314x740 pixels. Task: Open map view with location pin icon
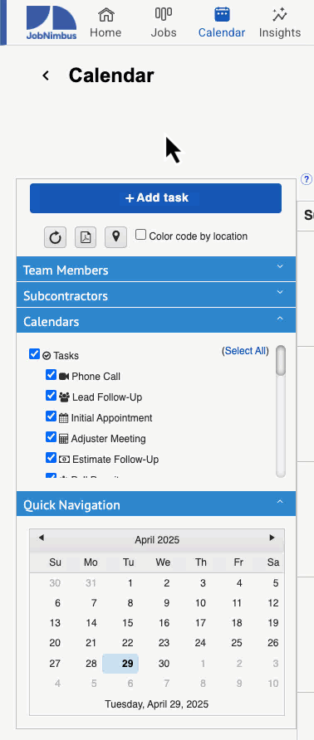115,237
